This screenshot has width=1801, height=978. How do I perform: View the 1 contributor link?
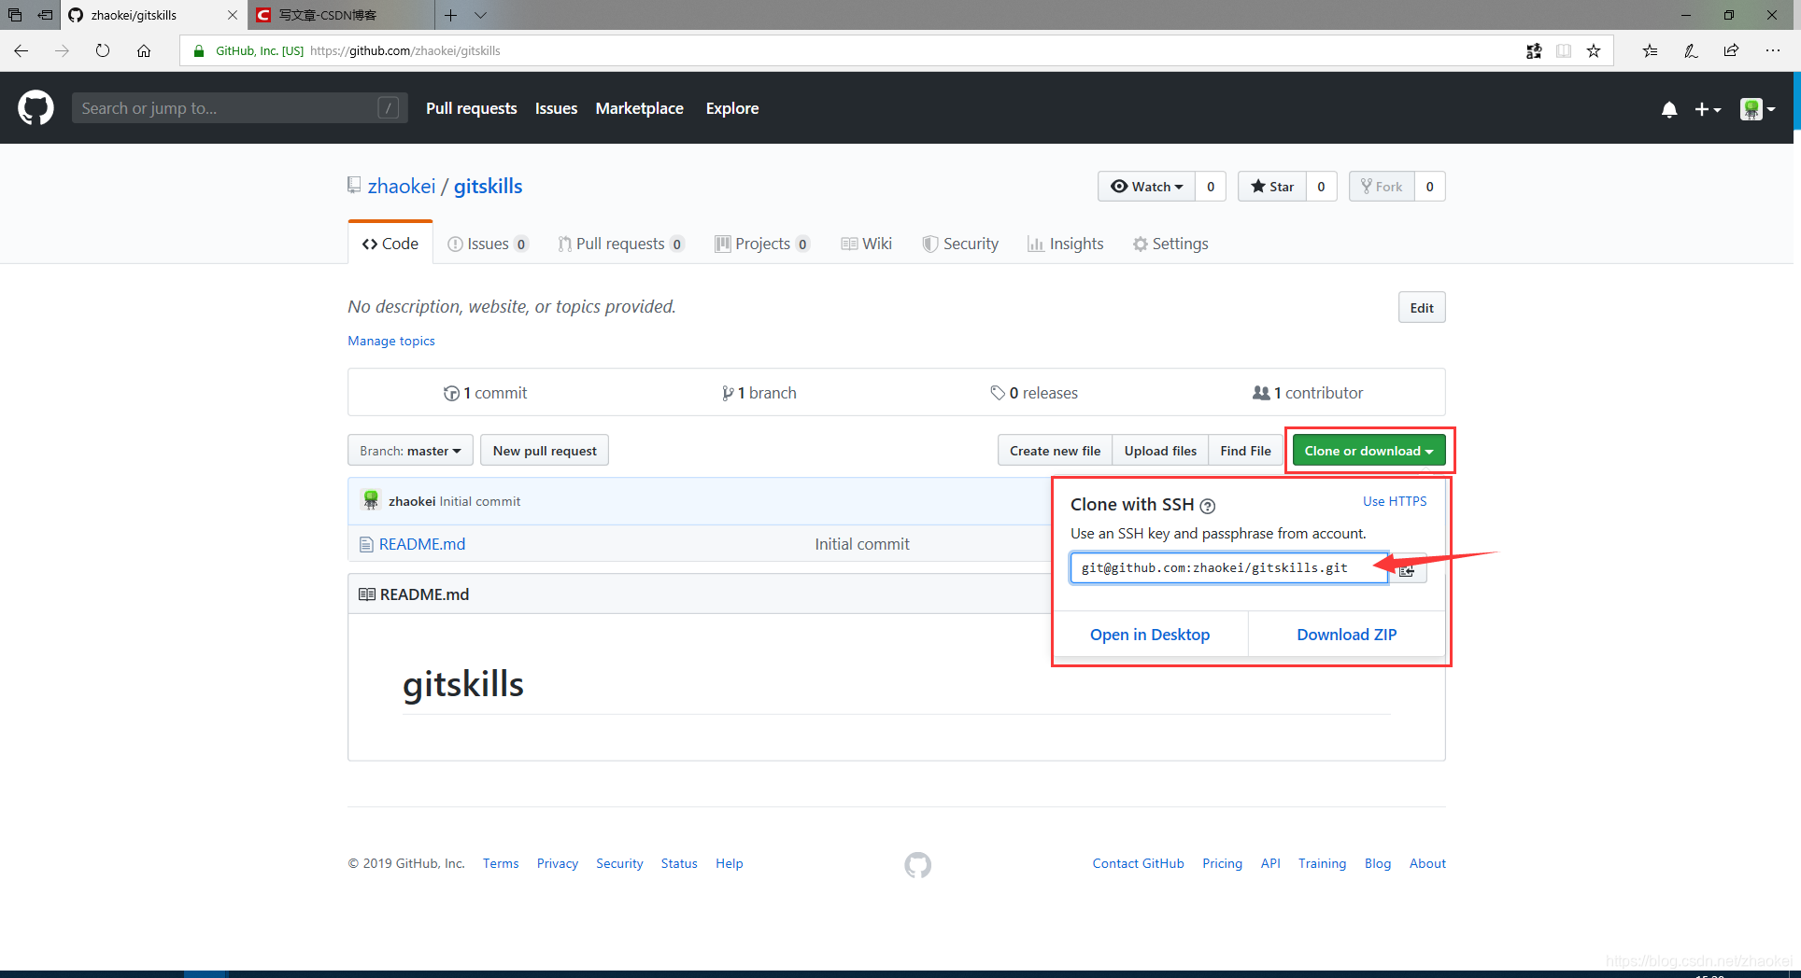[1308, 393]
